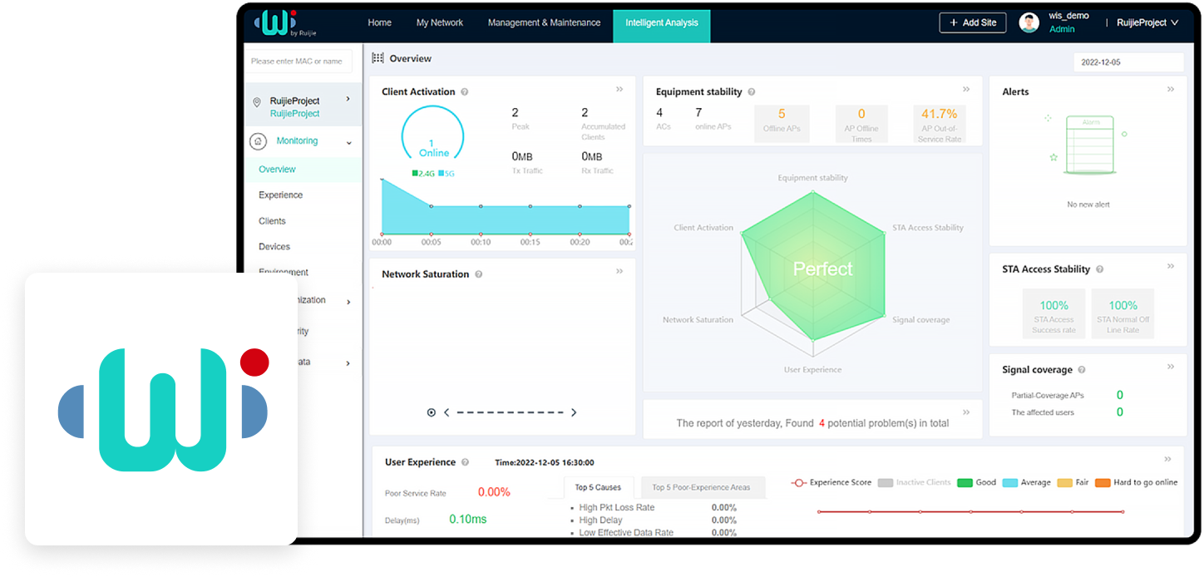Viewport: 1204px width, 577px height.
Task: Click the Alarm list illustration icon
Action: [1090, 145]
